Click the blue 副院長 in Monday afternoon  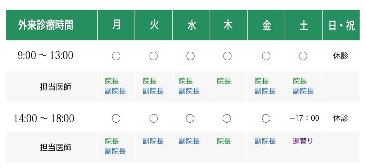(115, 151)
